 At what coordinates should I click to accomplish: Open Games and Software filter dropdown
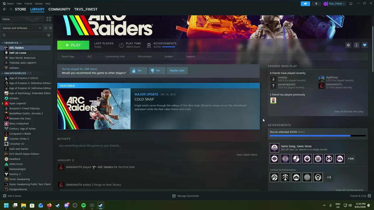(x=22, y=28)
